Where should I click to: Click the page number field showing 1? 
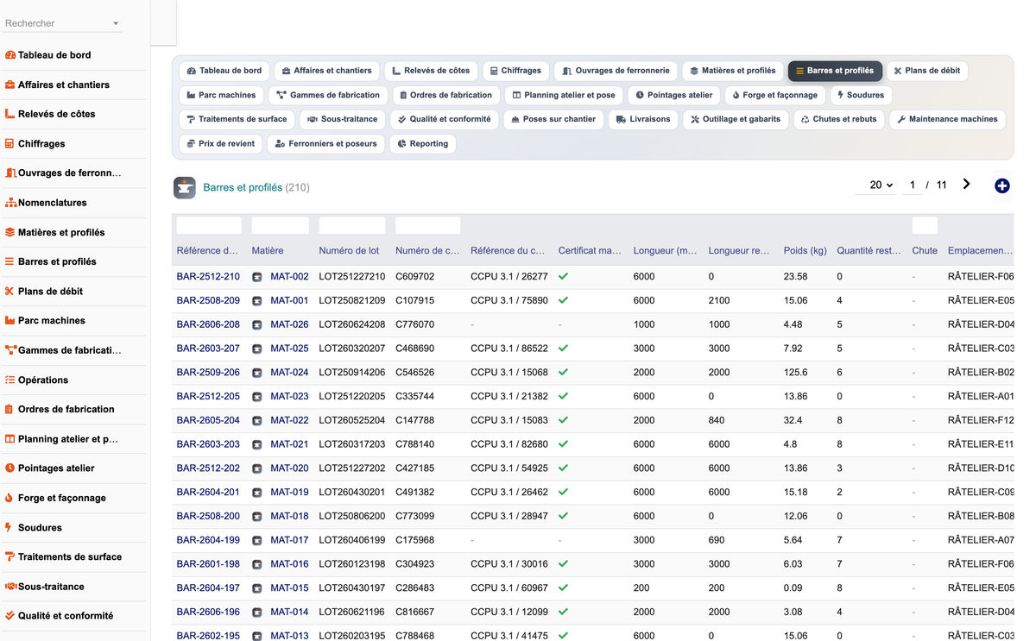(x=912, y=185)
